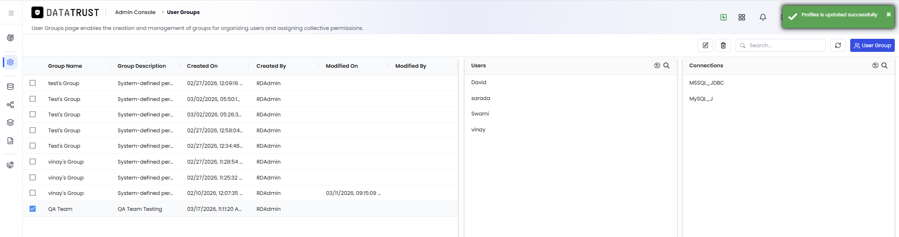Click the search icon in Connections panel
The width and height of the screenshot is (899, 237).
point(884,65)
